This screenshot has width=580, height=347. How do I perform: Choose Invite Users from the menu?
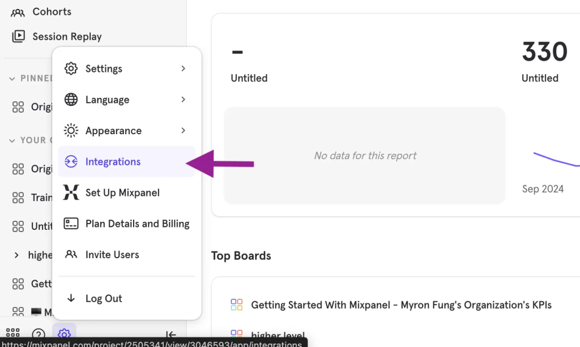click(112, 254)
